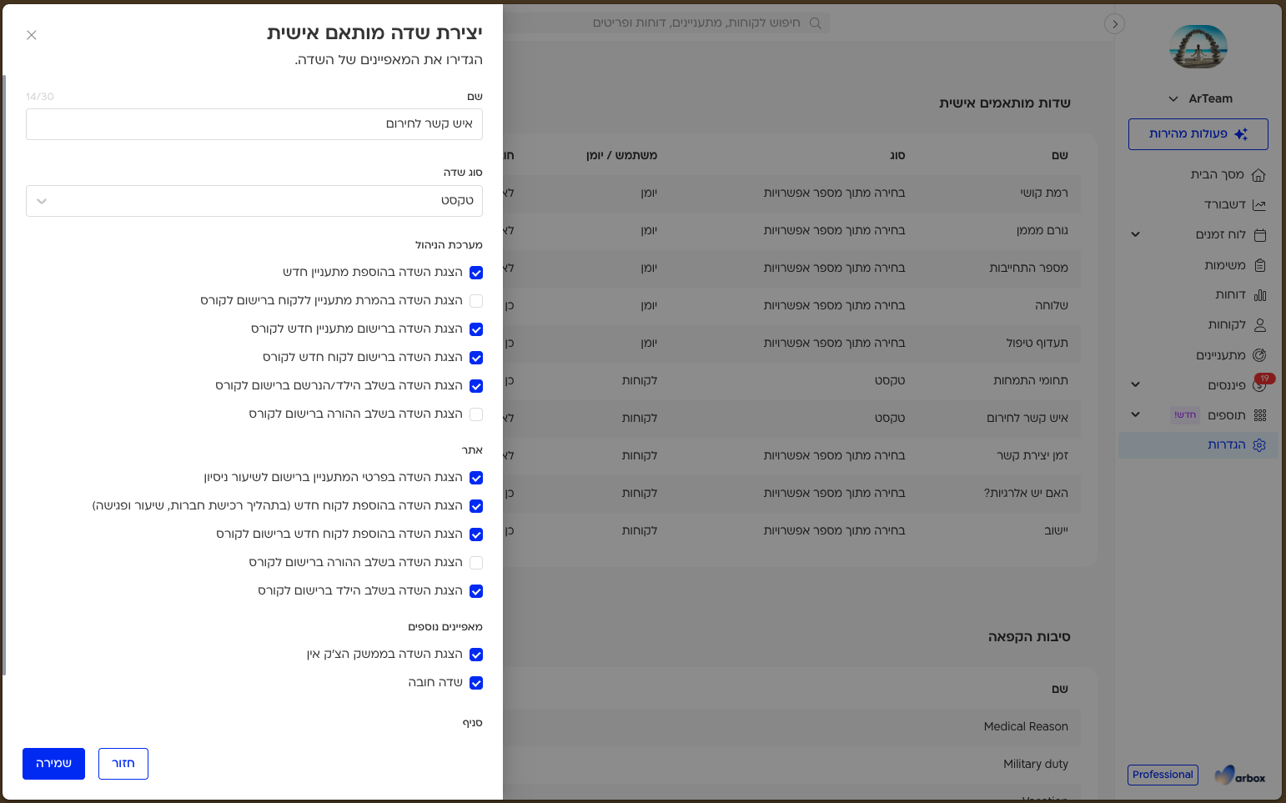Go to מתעניינים in the sidebar
The image size is (1286, 803).
1221,355
